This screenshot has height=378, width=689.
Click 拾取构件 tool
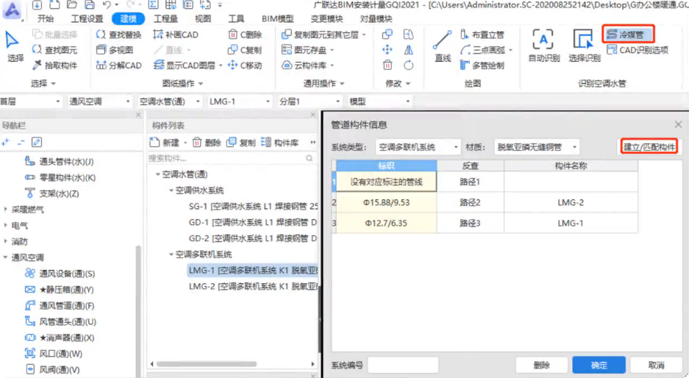click(x=54, y=65)
